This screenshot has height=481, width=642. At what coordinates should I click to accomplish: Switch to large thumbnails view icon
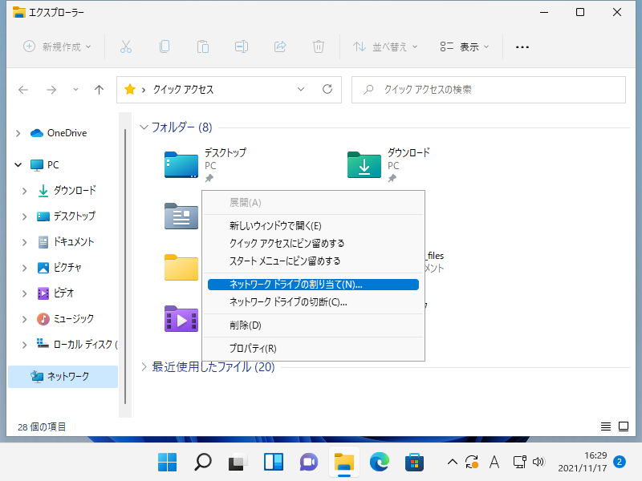624,426
